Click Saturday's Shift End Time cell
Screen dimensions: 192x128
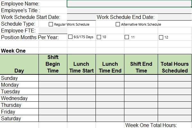141,118
